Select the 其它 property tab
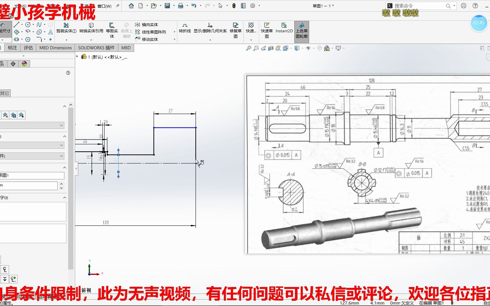 (x=5, y=93)
